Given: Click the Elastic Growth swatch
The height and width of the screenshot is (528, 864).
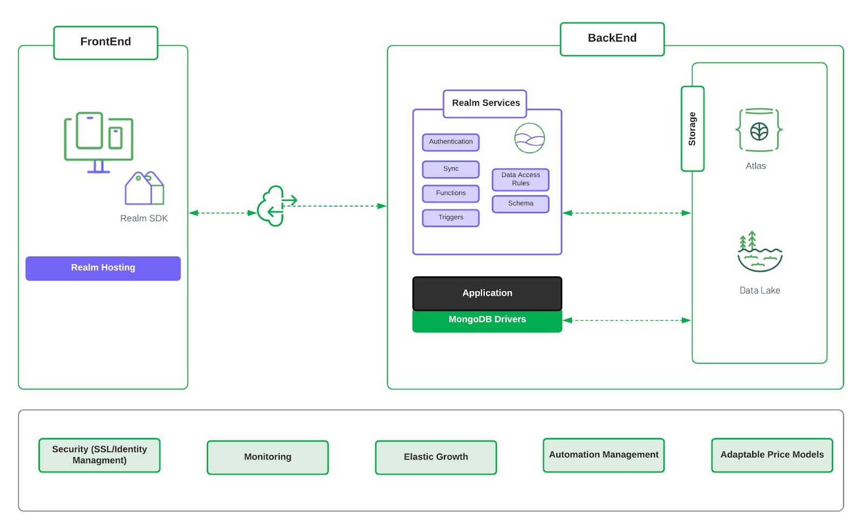Looking at the screenshot, I should 435,457.
